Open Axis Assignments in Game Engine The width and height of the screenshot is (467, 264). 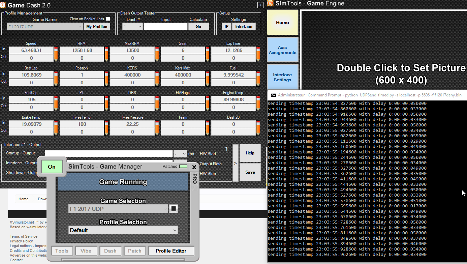[x=282, y=50]
